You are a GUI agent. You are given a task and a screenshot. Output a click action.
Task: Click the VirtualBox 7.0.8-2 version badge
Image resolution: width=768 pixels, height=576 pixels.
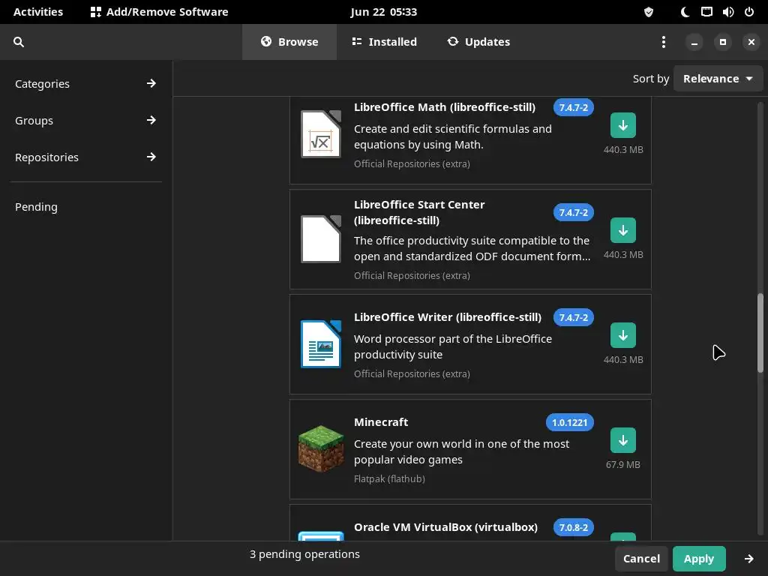click(x=574, y=527)
